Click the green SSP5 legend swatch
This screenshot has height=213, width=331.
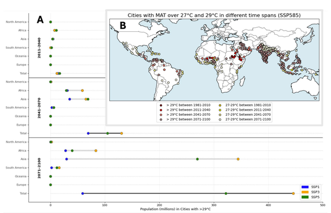click(305, 197)
